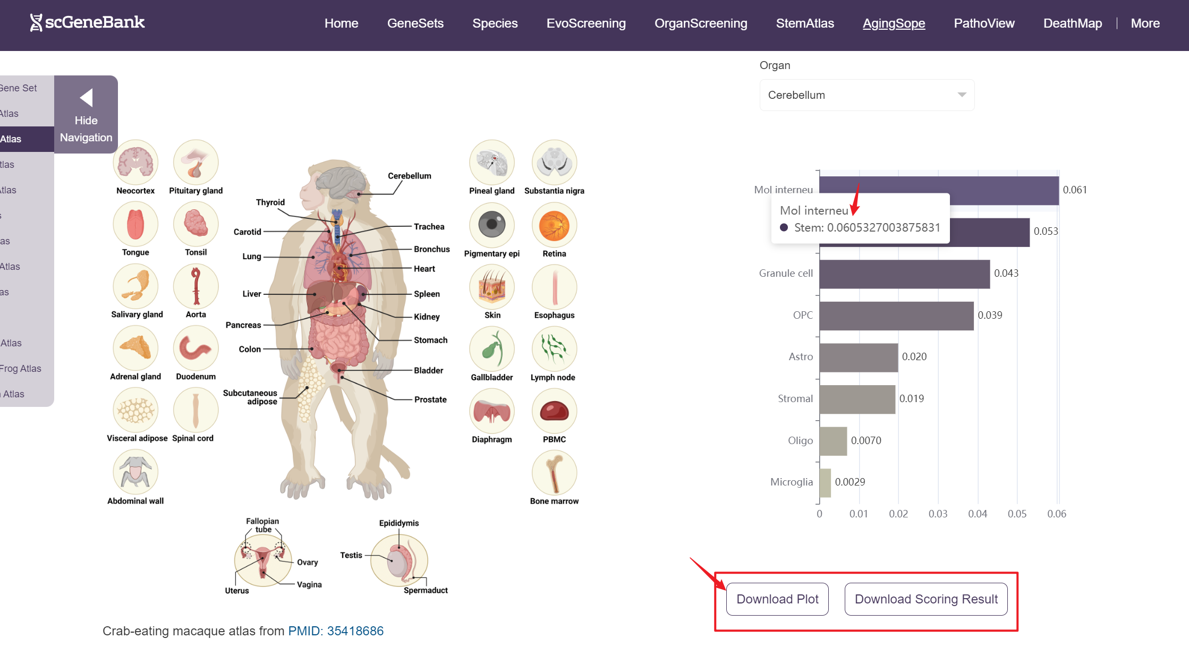The image size is (1189, 647).
Task: Pick the Tongue organ icon
Action: click(135, 224)
